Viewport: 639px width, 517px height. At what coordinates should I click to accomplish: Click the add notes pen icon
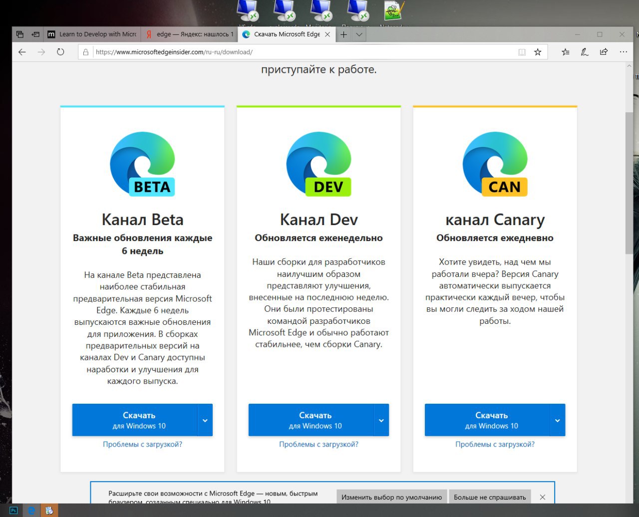584,52
